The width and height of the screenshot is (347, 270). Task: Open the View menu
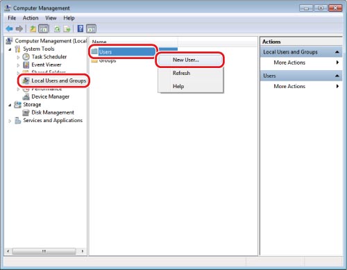[x=51, y=18]
